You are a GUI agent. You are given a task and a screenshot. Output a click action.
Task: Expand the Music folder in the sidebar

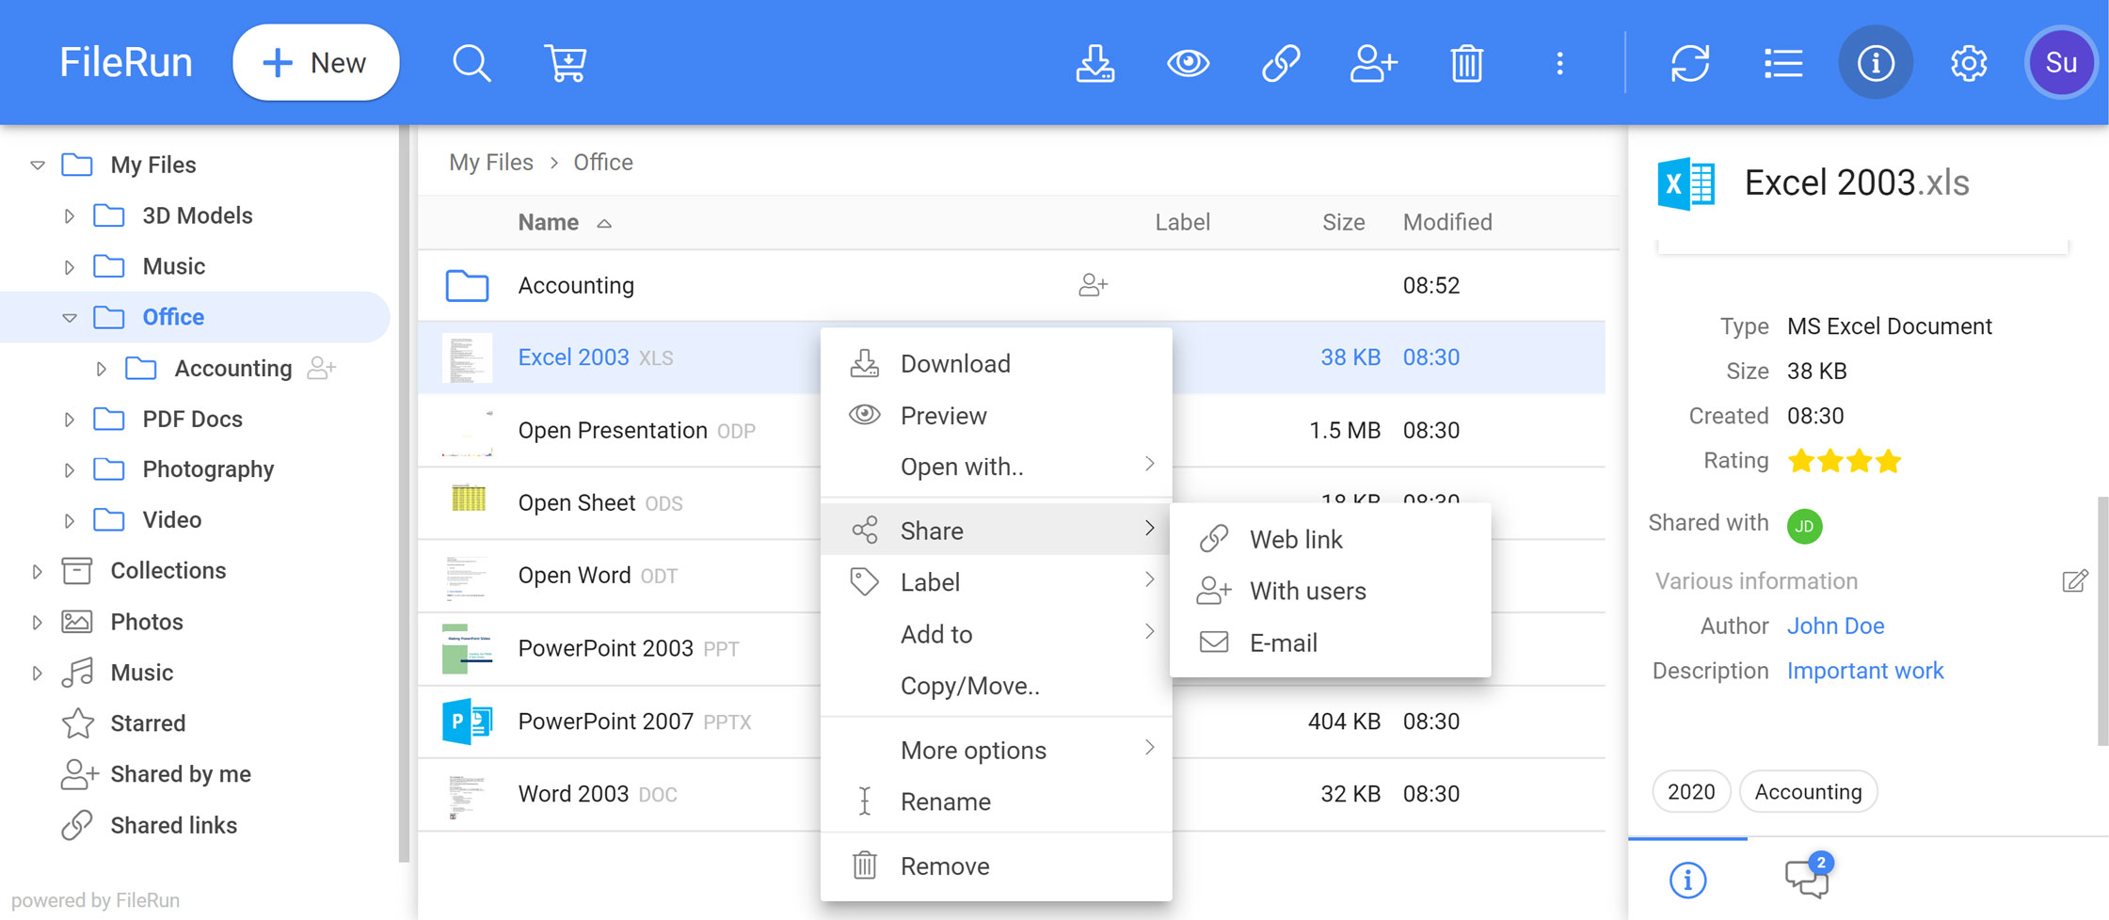pyautogui.click(x=69, y=266)
